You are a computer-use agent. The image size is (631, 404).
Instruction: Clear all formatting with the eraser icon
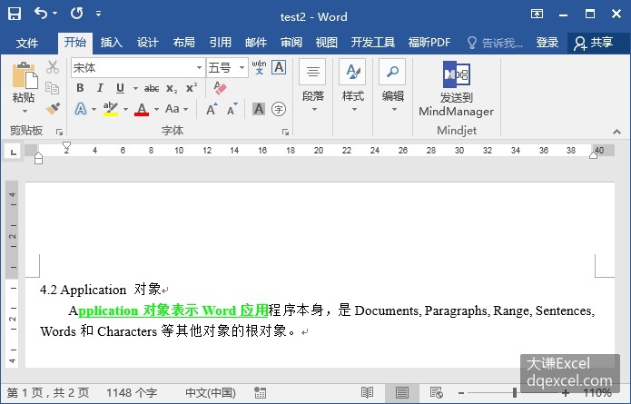click(x=220, y=88)
